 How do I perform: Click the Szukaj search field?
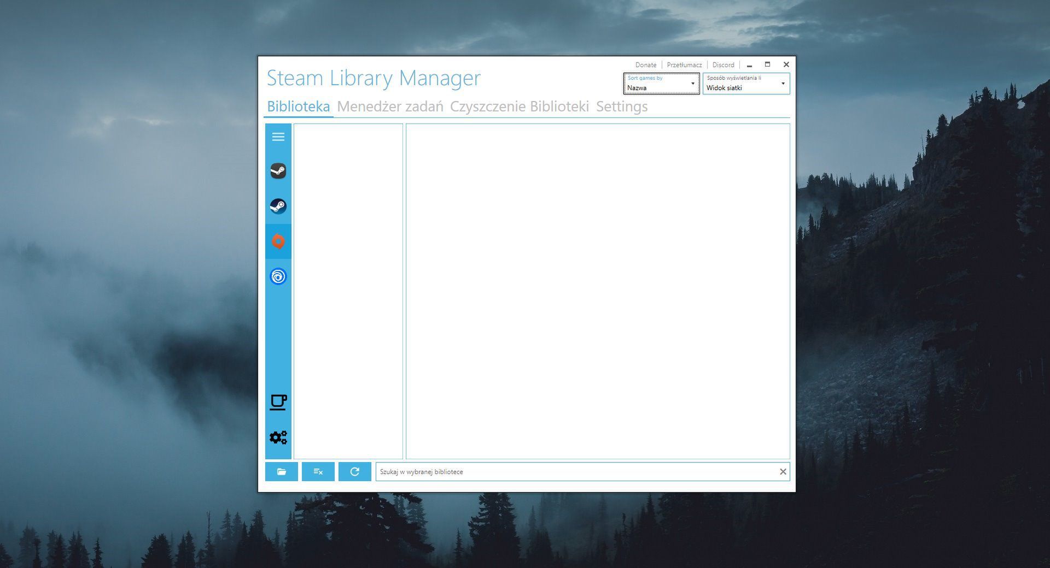[547, 471]
